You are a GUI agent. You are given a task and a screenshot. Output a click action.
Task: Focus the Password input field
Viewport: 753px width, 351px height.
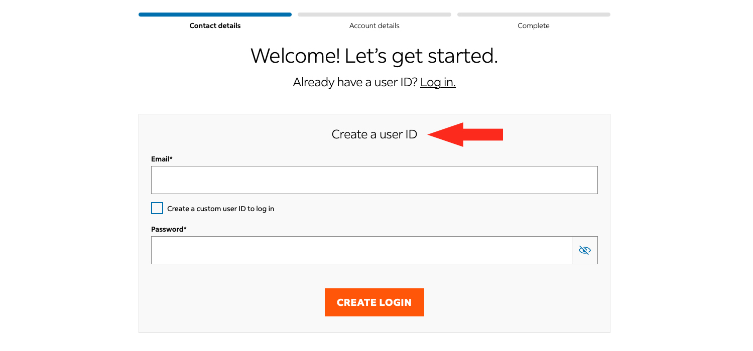tap(361, 250)
